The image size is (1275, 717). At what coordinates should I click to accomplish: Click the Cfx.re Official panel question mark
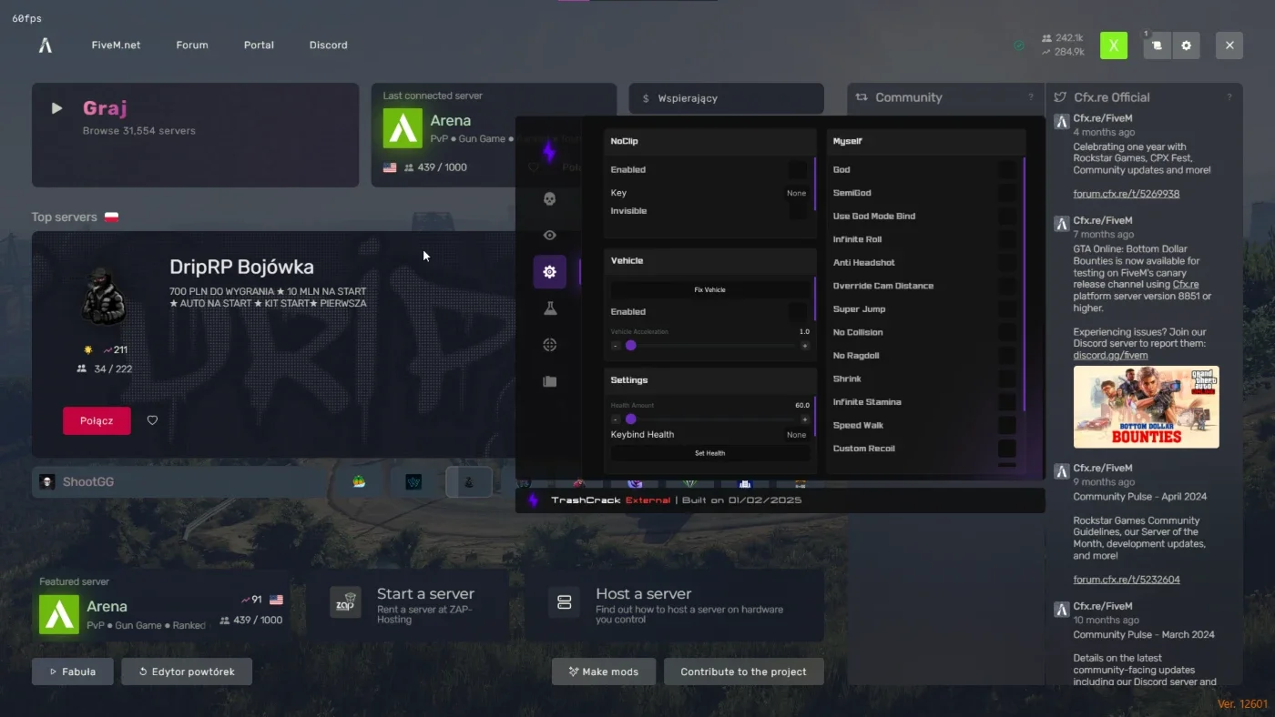(x=1229, y=97)
